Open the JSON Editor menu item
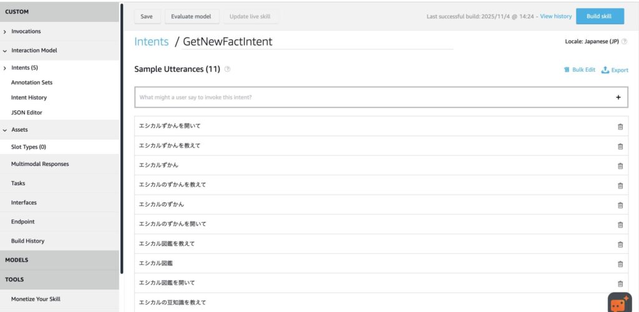 pos(27,112)
